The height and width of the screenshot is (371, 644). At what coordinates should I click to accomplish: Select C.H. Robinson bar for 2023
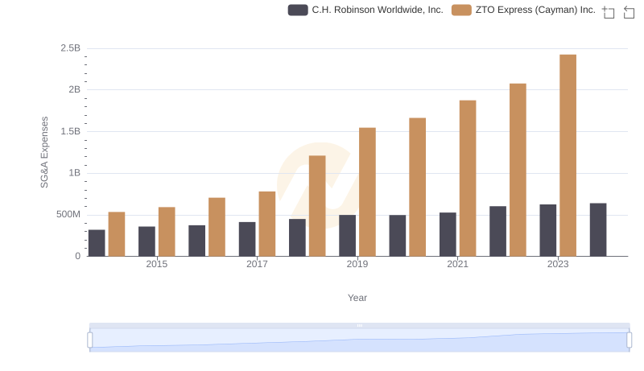548,231
